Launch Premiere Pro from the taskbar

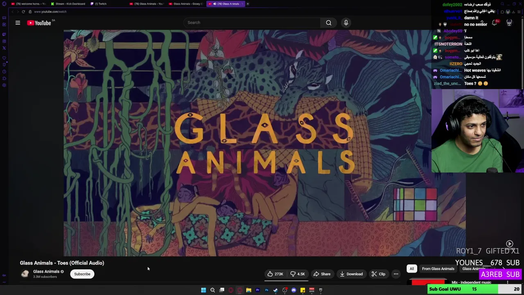tap(257, 290)
